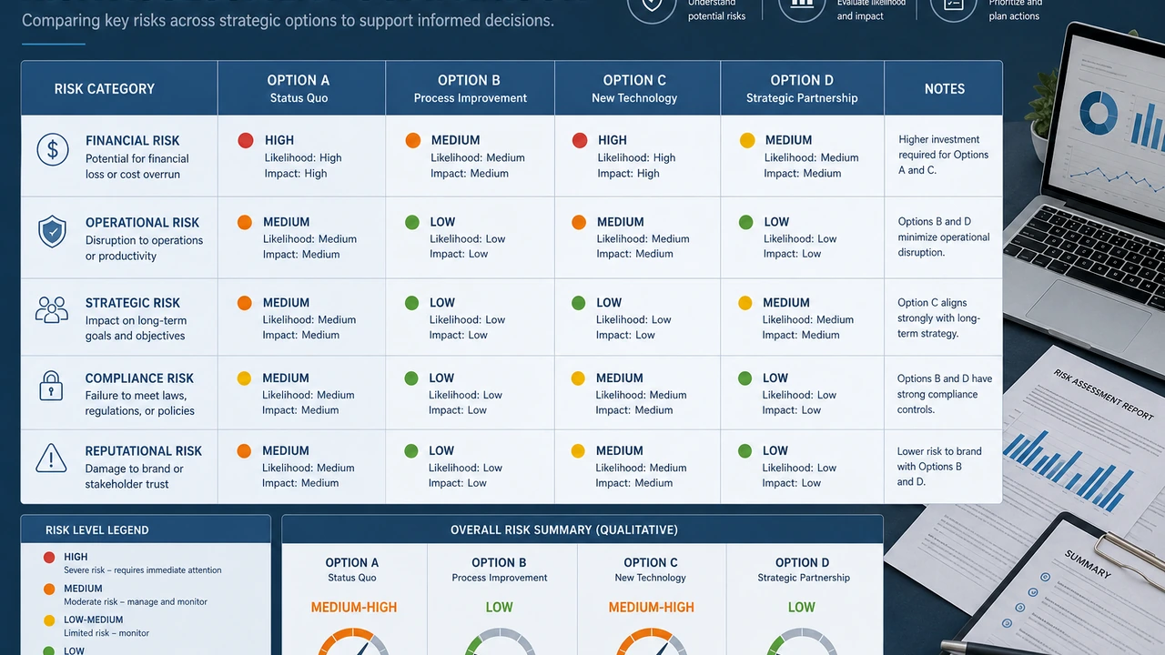Click "Disruption to operations or productivity" description
The height and width of the screenshot is (655, 1165).
click(145, 248)
